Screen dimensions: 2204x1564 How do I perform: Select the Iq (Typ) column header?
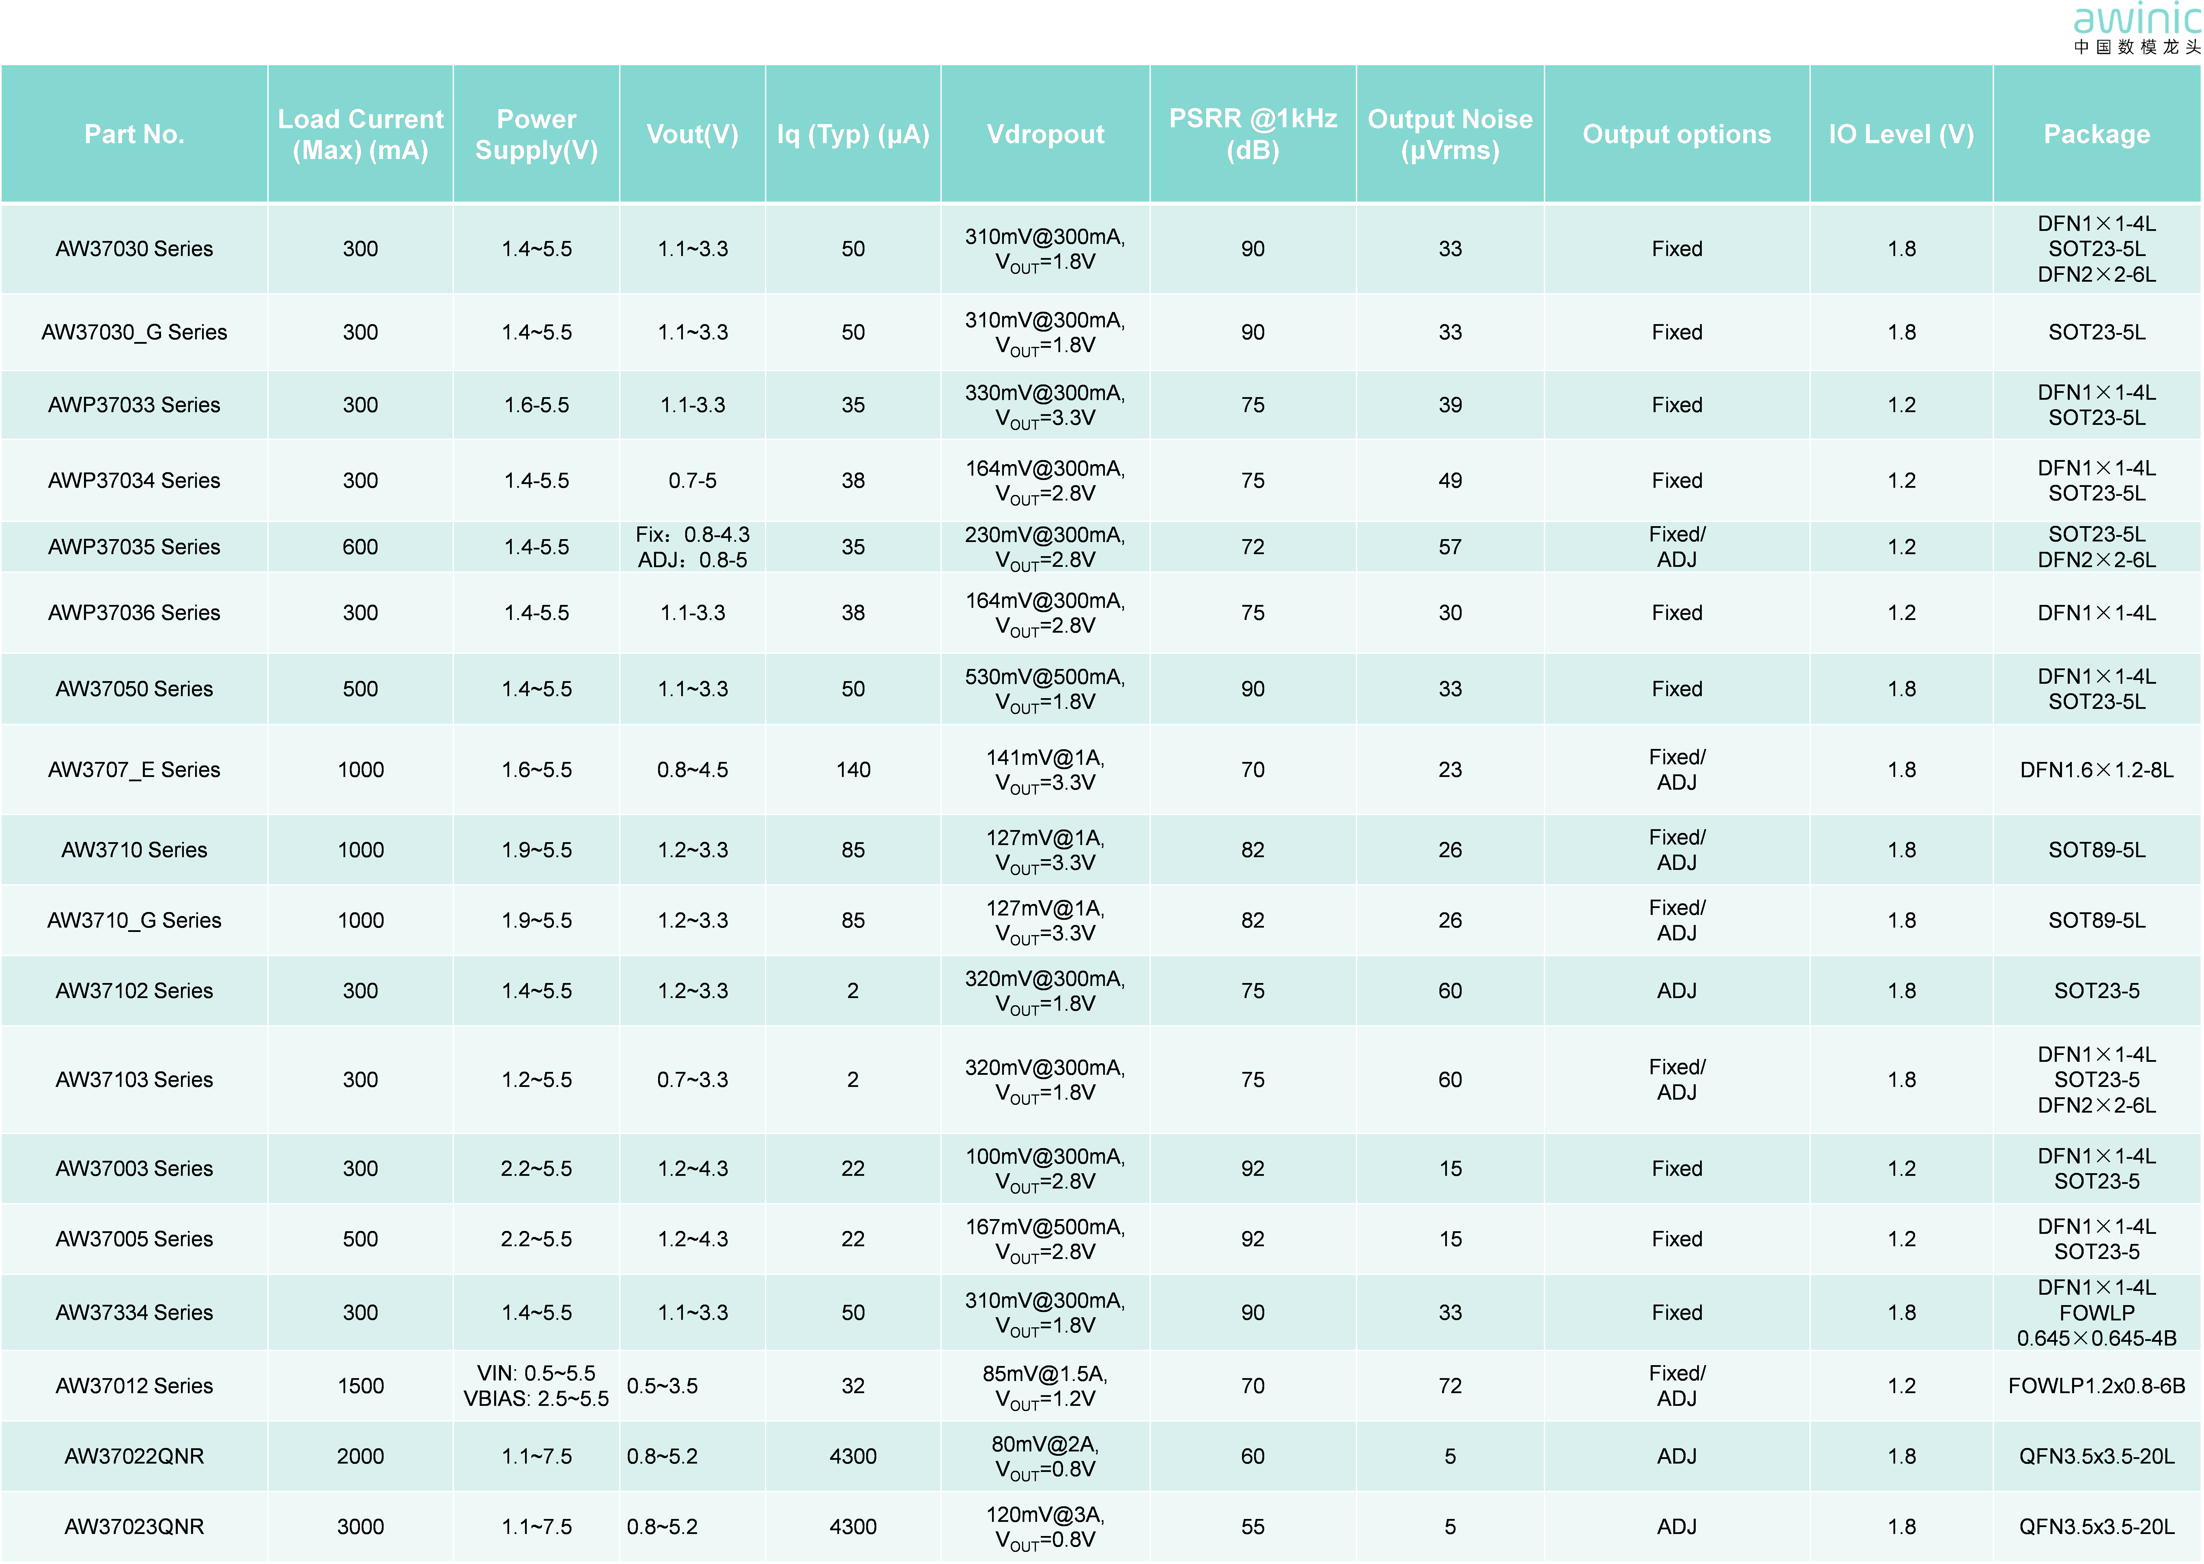[853, 134]
